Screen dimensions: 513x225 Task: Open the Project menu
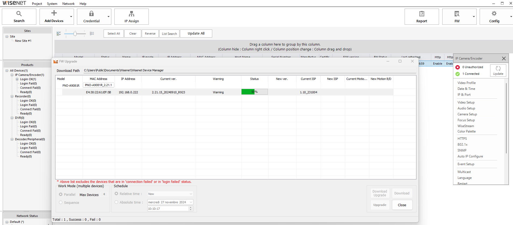click(37, 4)
